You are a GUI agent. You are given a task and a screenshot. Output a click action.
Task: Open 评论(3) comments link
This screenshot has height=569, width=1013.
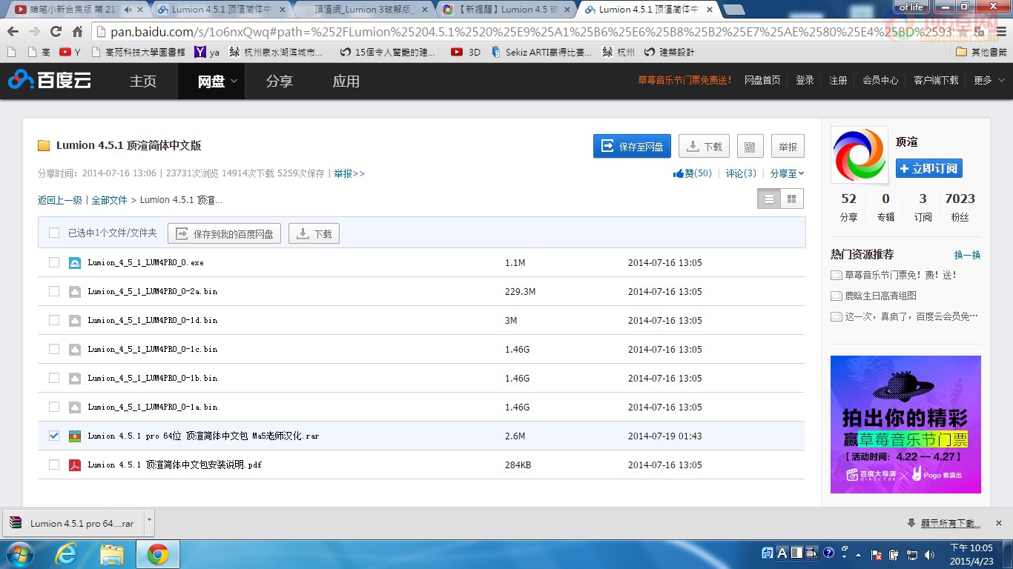741,173
